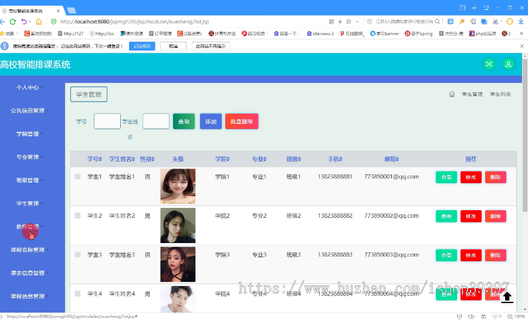The width and height of the screenshot is (528, 320).
Task: Click 记住密码 button
Action: (x=142, y=46)
